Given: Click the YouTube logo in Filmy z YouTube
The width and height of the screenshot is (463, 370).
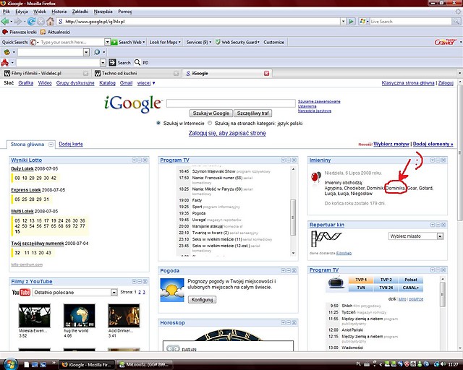Looking at the screenshot, I should click(x=21, y=292).
